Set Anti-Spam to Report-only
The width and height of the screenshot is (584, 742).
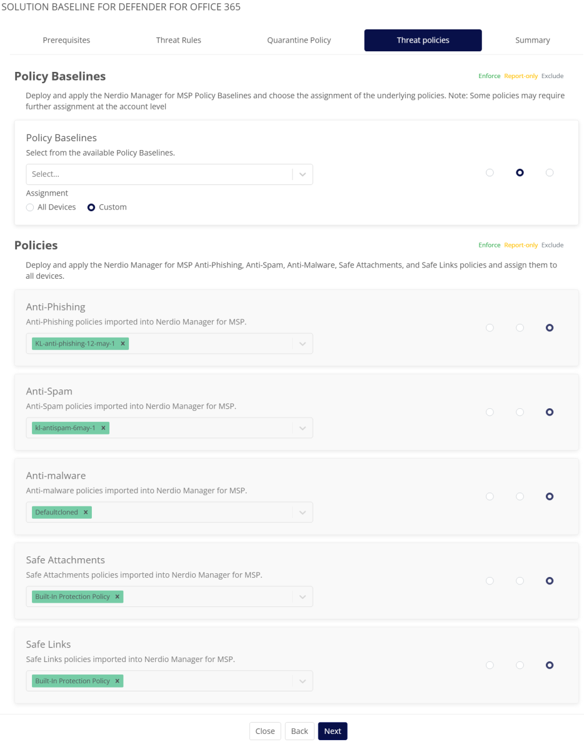click(520, 412)
